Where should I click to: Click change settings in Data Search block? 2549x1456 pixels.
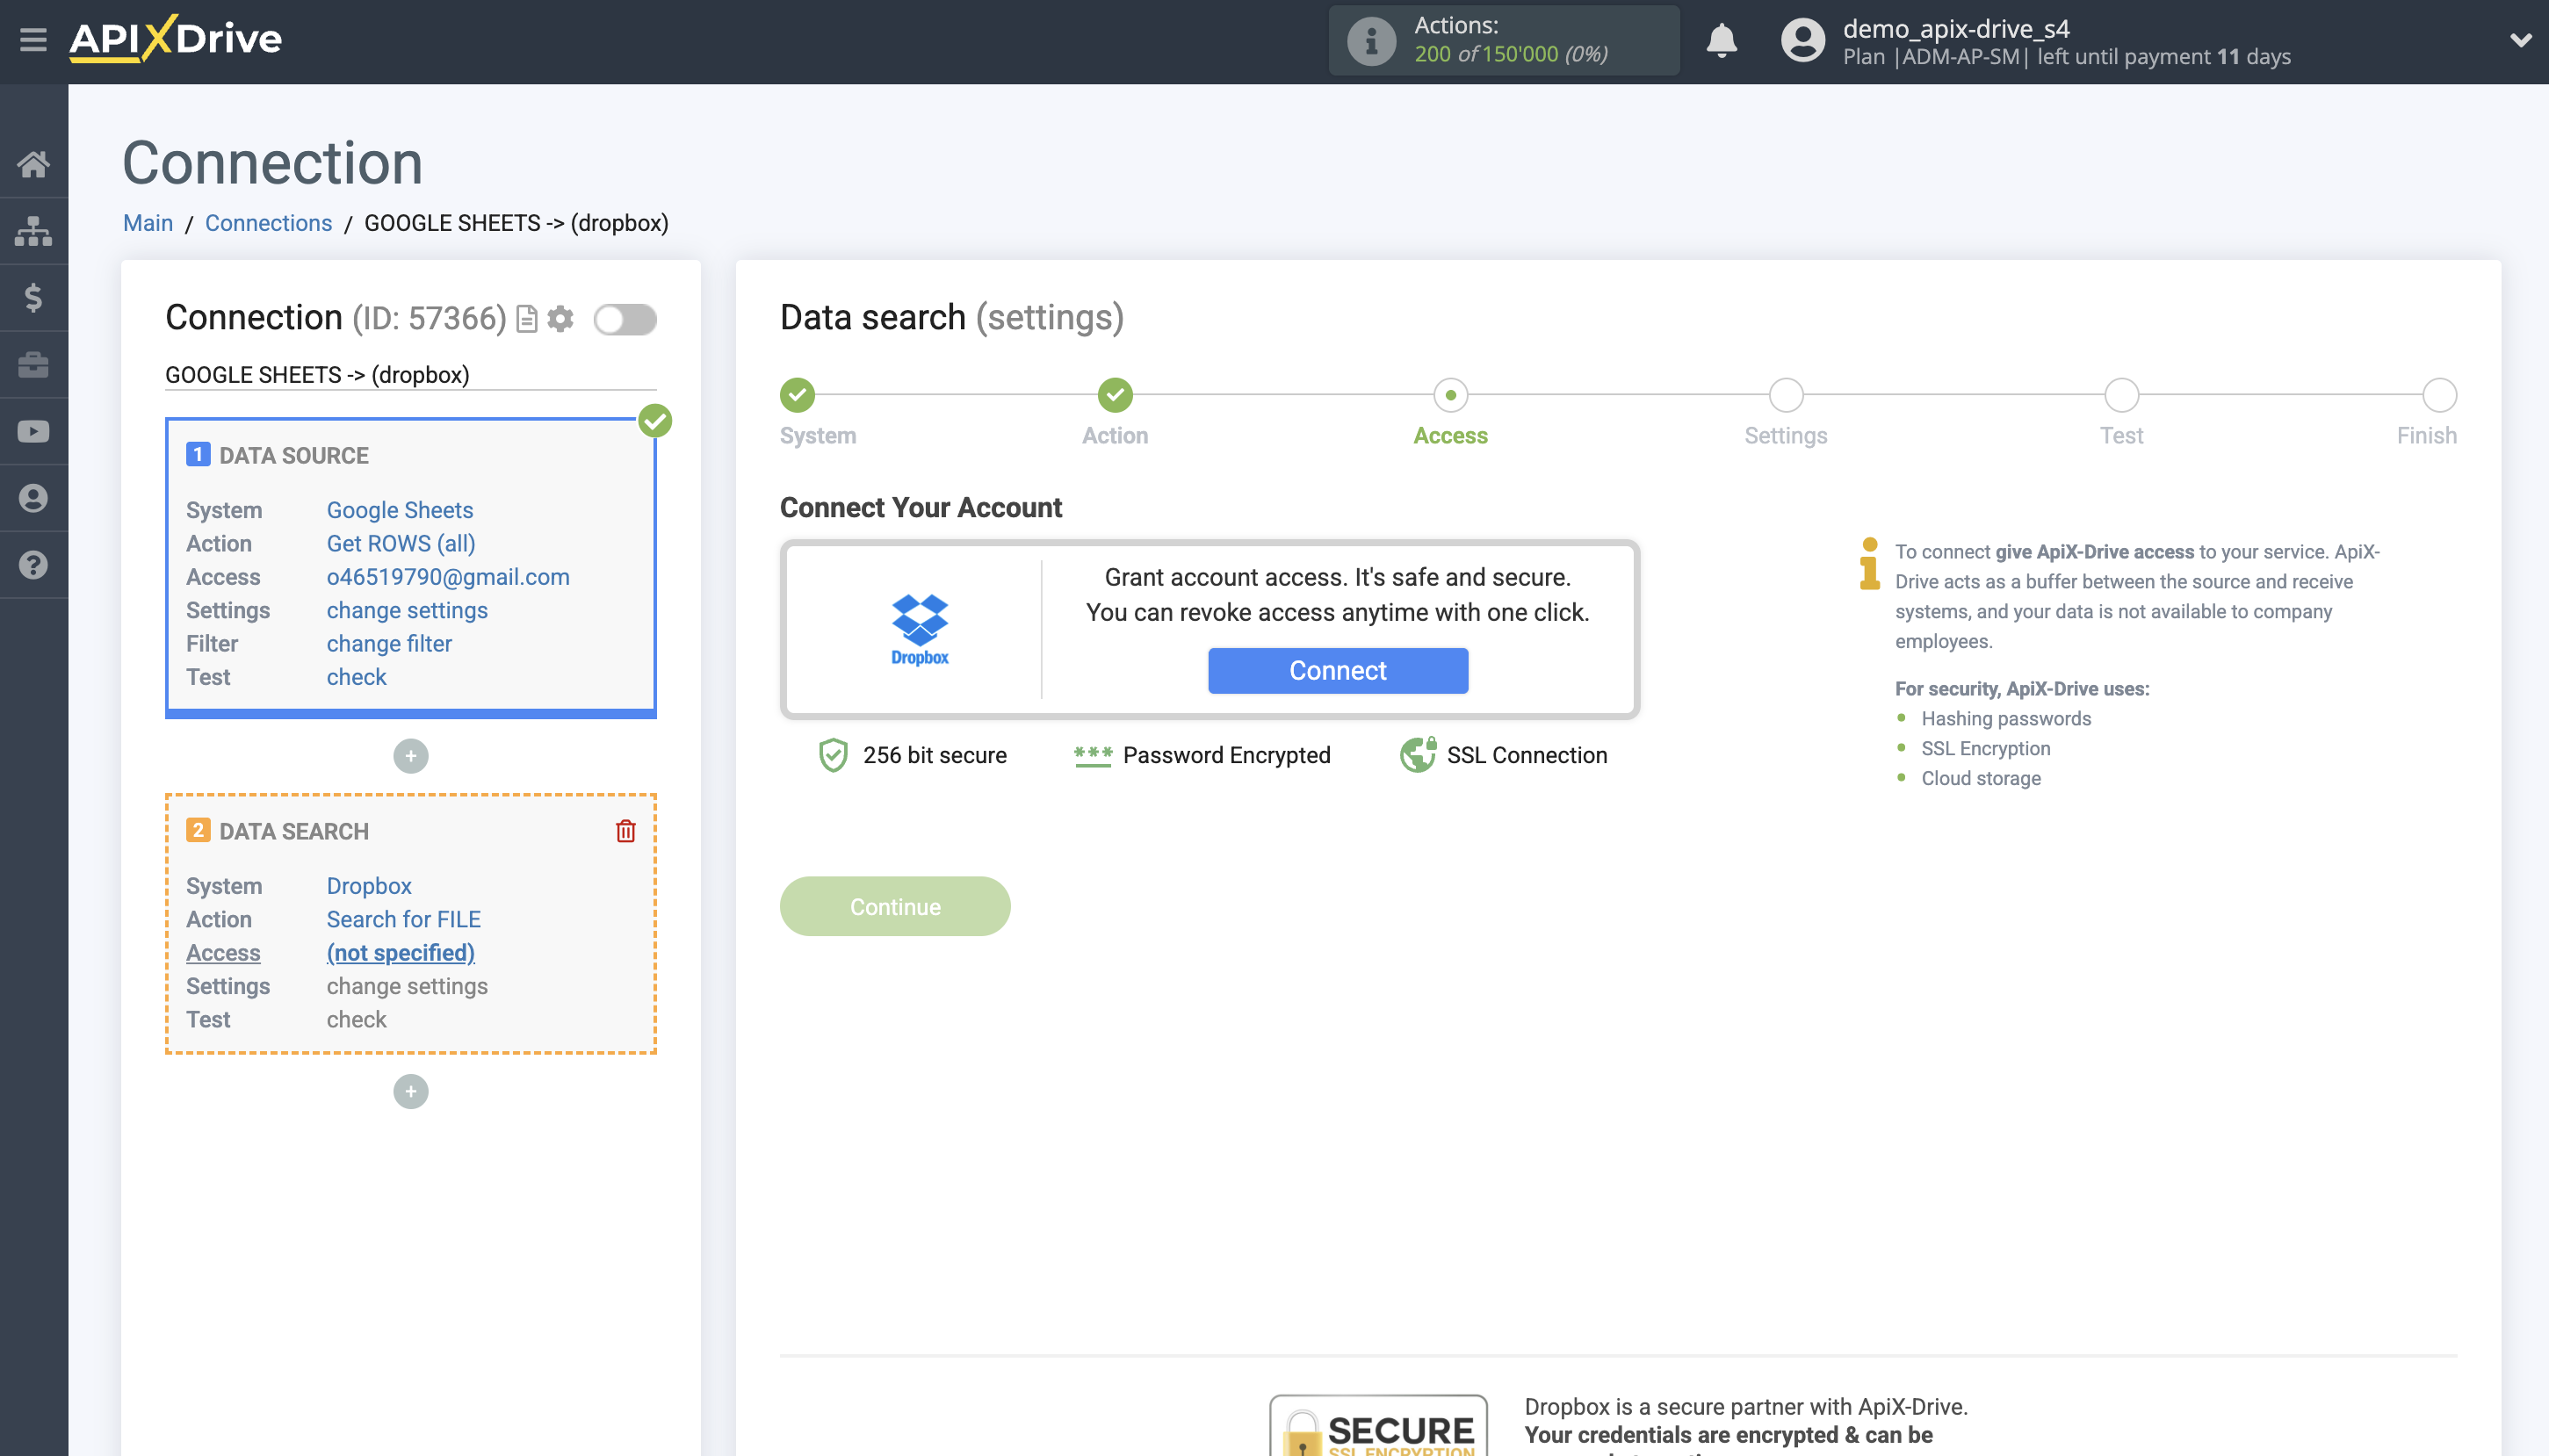pos(406,986)
